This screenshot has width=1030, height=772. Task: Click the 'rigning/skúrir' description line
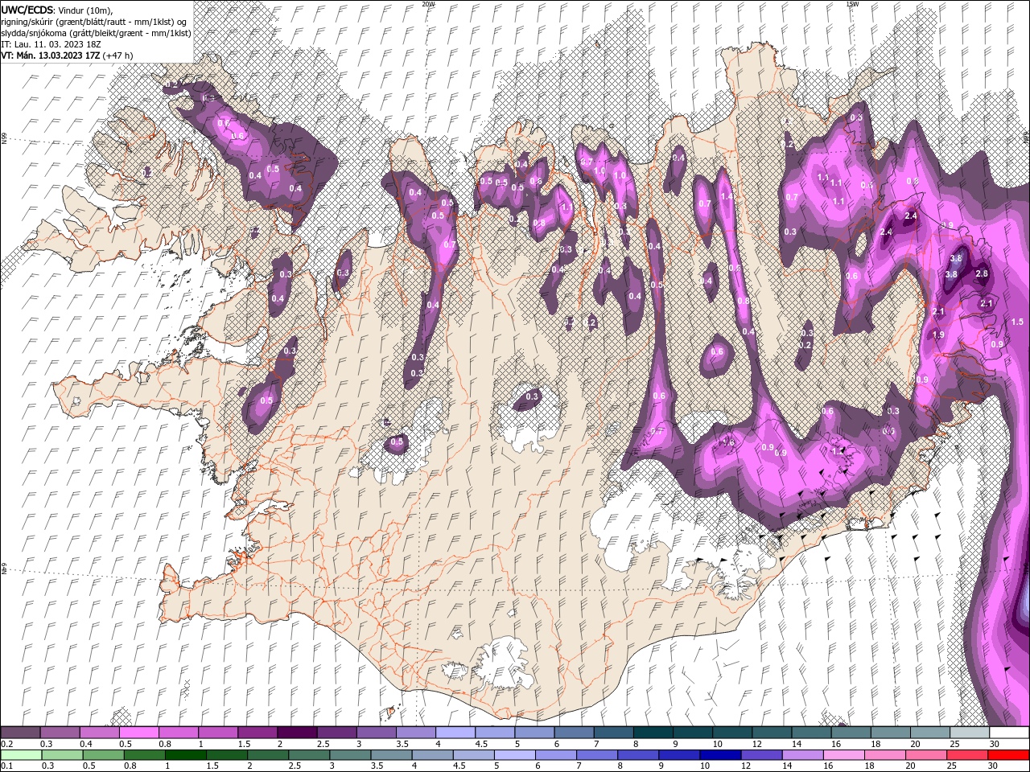click(x=93, y=22)
